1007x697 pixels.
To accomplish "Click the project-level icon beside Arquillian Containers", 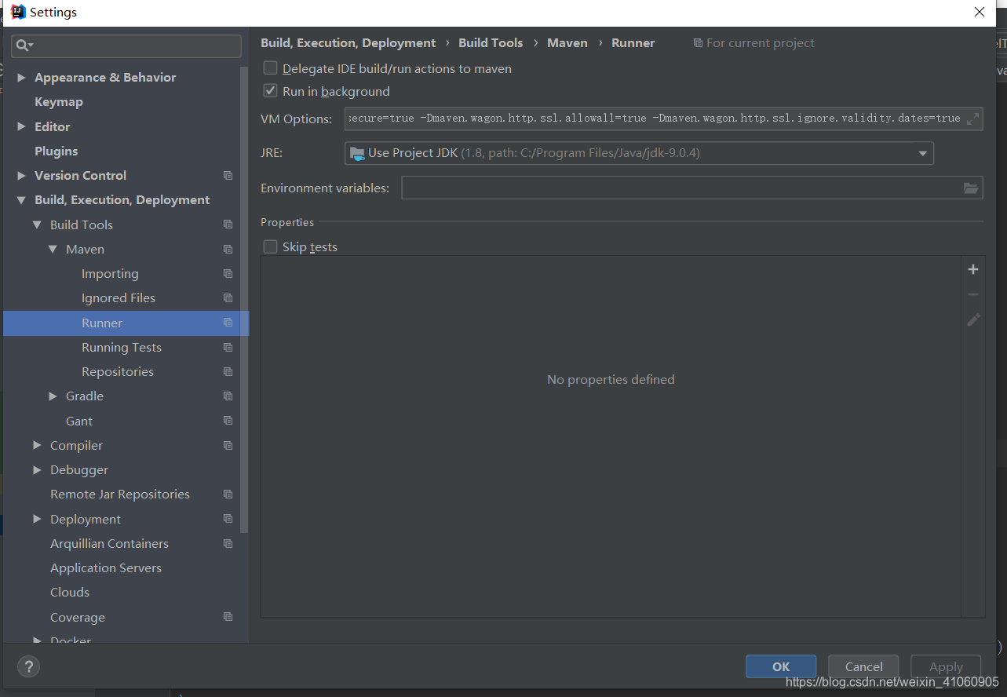I will 228,544.
